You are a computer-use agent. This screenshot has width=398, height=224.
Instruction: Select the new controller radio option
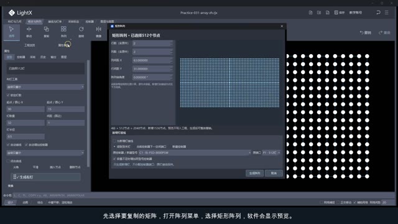179,147
